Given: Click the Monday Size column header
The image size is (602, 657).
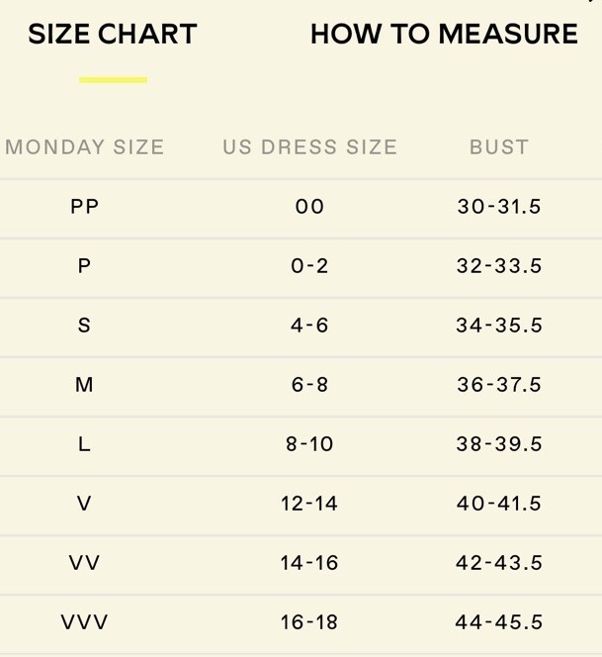Looking at the screenshot, I should pos(85,147).
